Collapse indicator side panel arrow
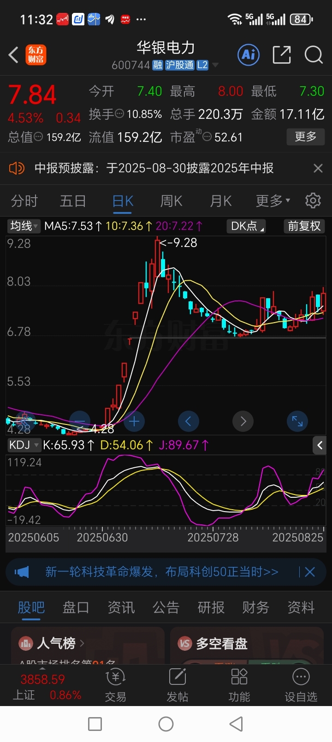Image resolution: width=332 pixels, height=742 pixels. pos(320,445)
